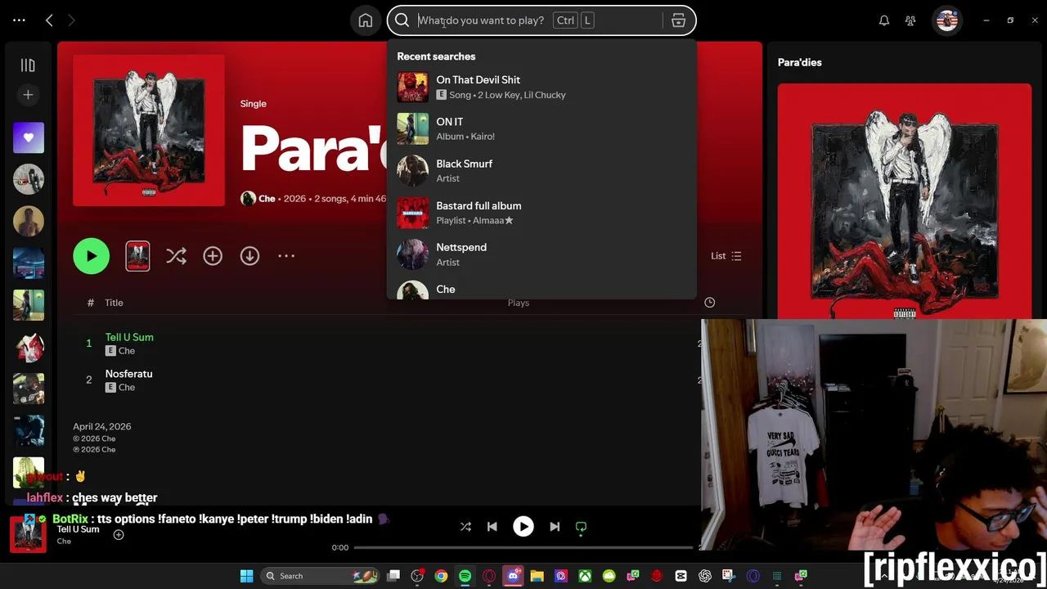
Task: Toggle repeat in the player bar
Action: click(581, 527)
